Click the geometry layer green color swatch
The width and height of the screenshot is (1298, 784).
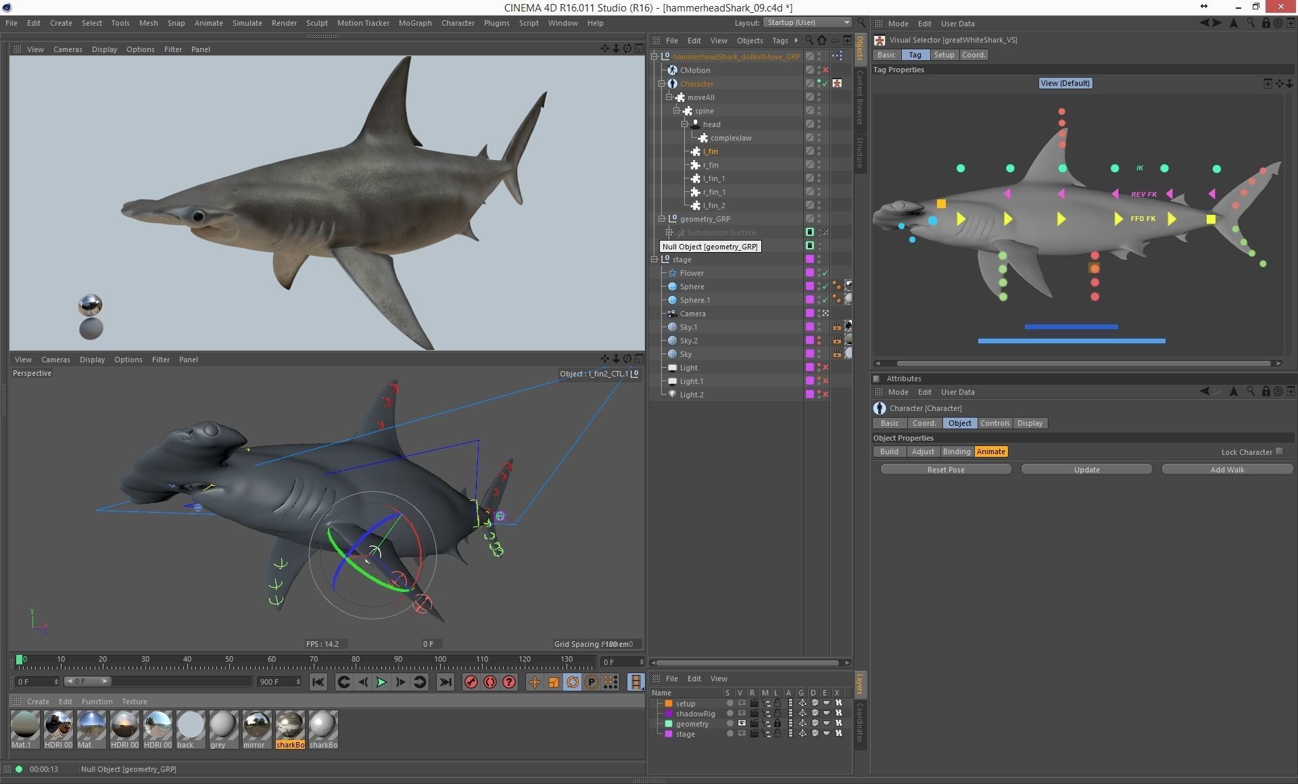[669, 723]
